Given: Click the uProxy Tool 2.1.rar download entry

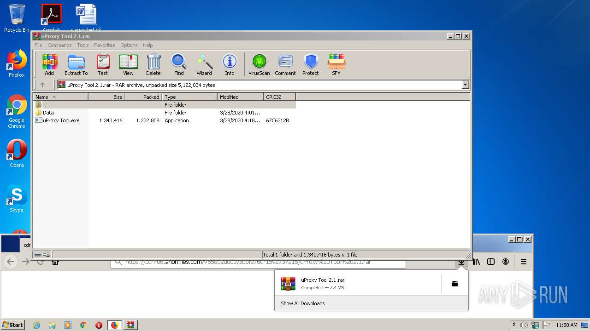Looking at the screenshot, I should [x=357, y=284].
